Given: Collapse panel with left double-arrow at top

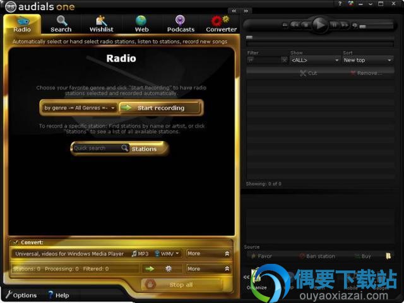Looking at the screenshot, I should coord(234,11).
